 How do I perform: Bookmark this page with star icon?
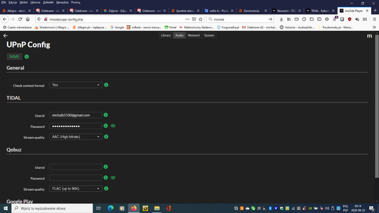[x=201, y=19]
